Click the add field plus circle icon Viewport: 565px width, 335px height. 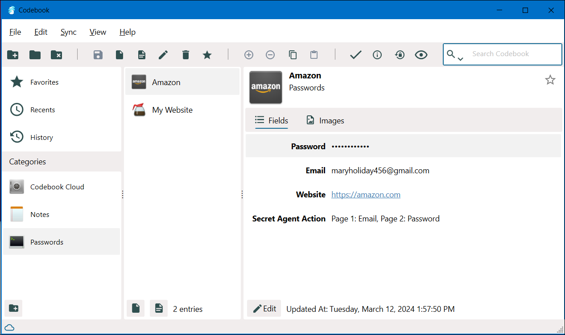[249, 55]
